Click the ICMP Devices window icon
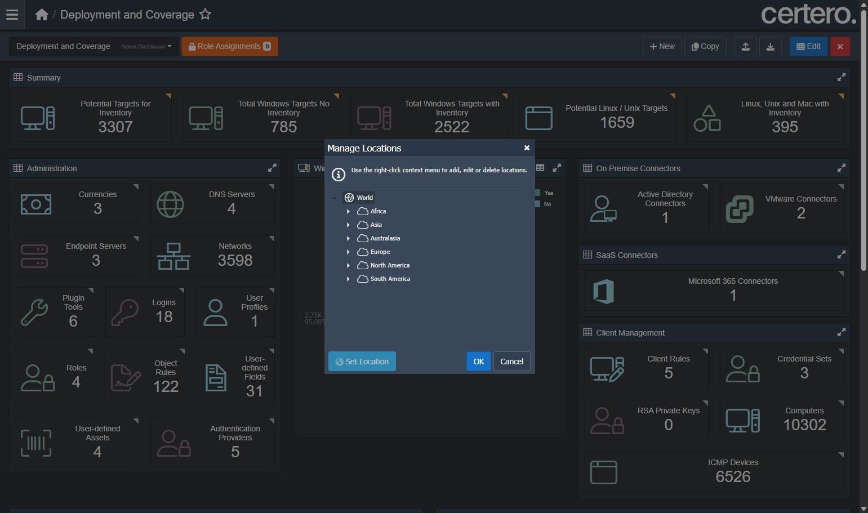The width and height of the screenshot is (868, 513). (x=603, y=472)
